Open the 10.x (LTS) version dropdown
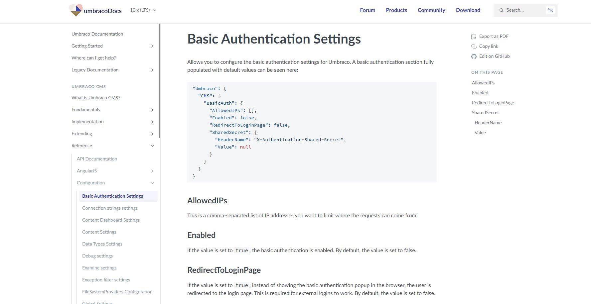 [x=143, y=10]
